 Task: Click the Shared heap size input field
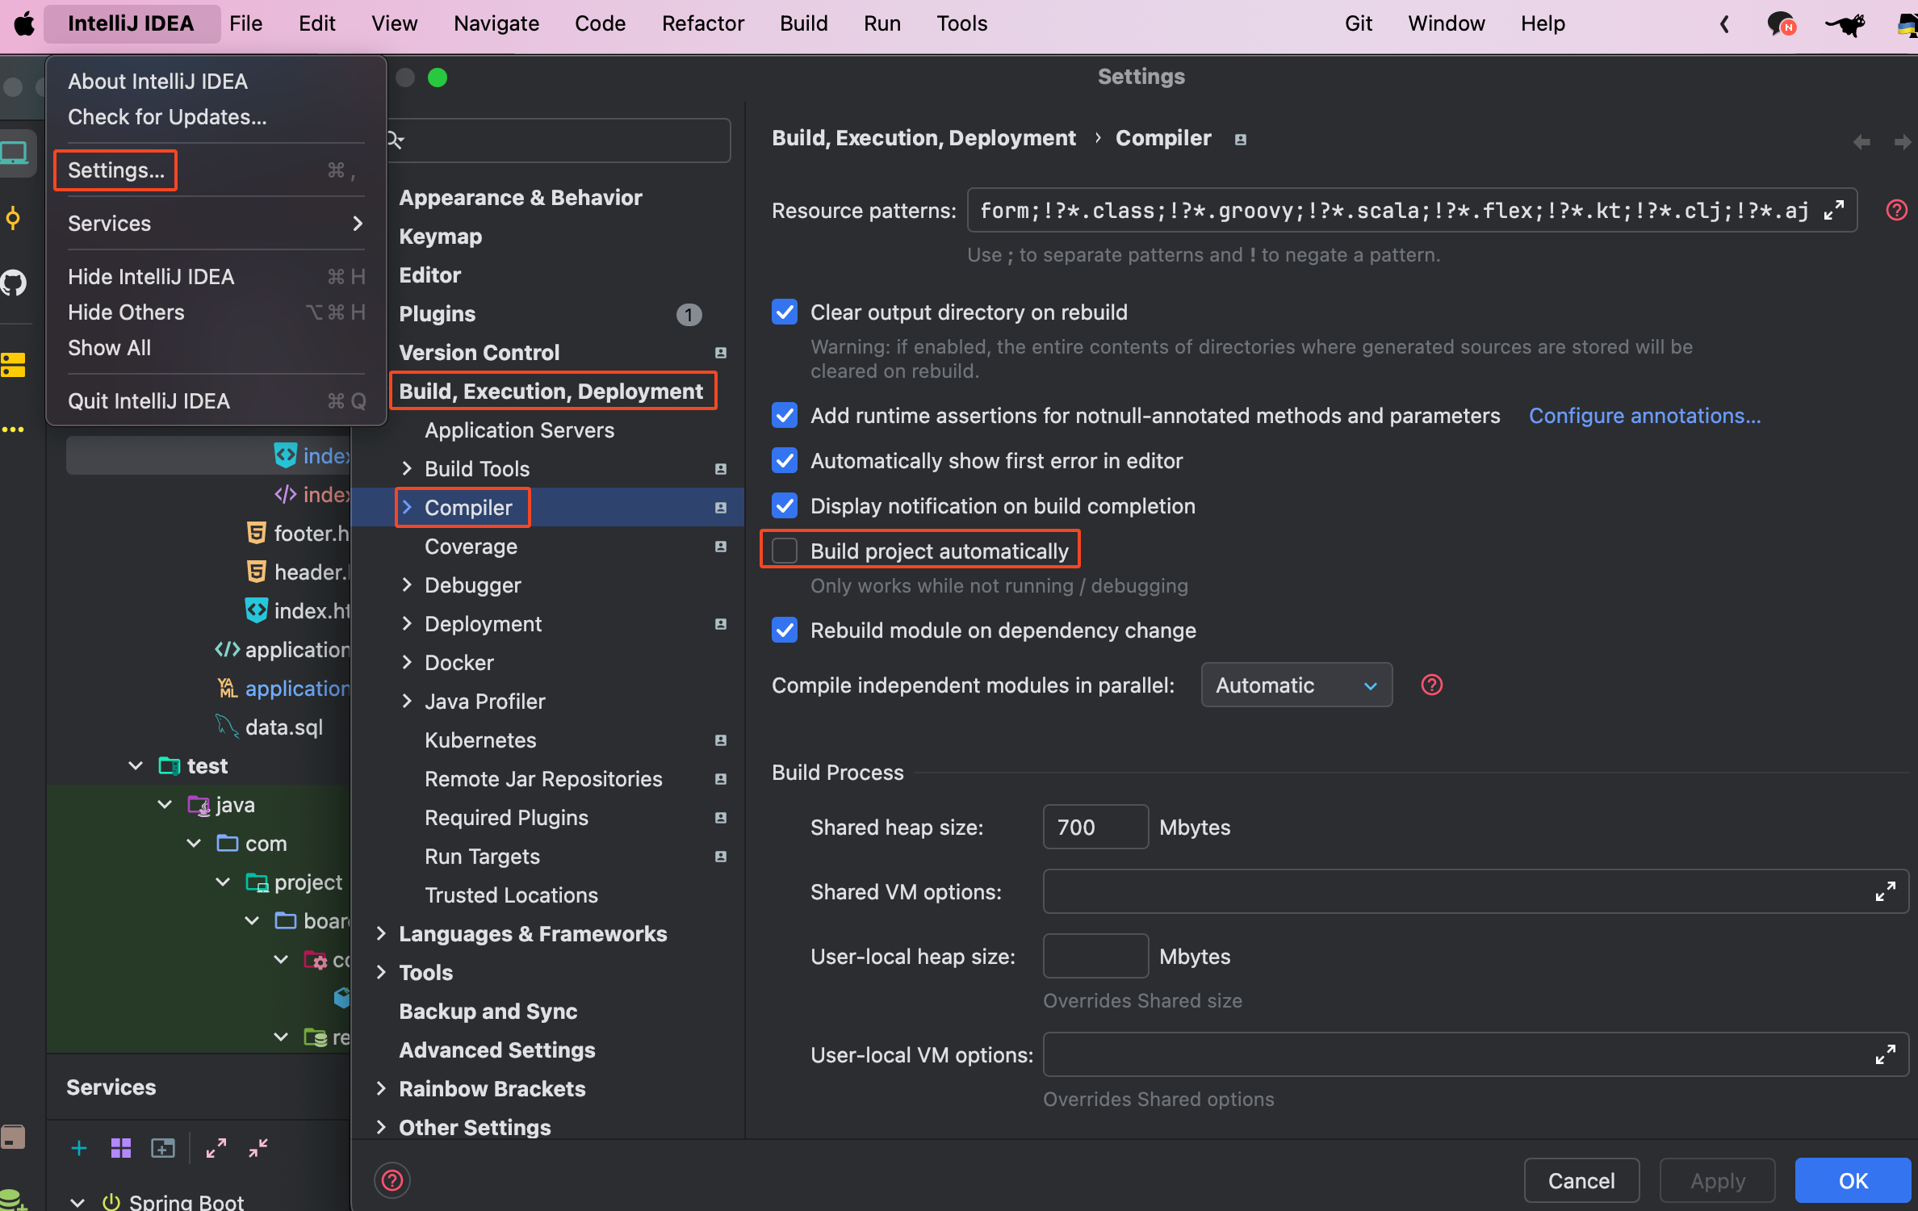(1095, 828)
